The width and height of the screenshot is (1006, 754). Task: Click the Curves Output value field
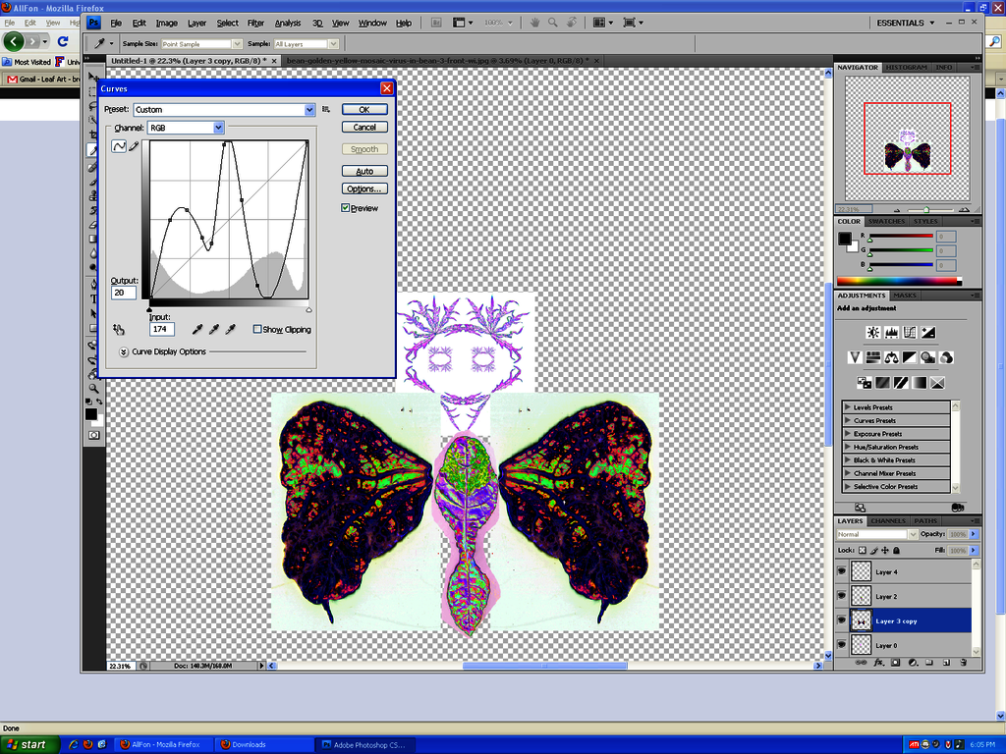coord(123,293)
